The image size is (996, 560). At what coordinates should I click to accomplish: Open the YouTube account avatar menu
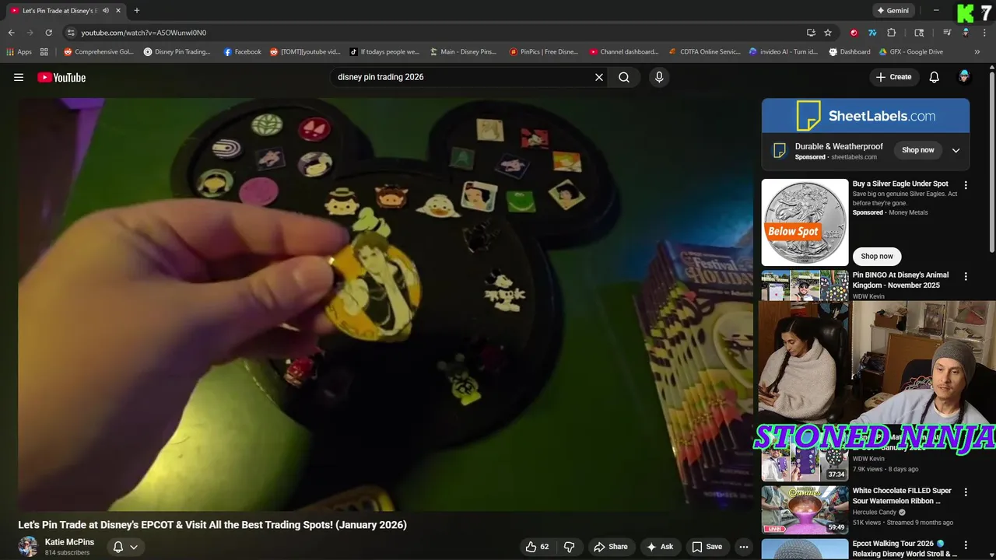964,77
